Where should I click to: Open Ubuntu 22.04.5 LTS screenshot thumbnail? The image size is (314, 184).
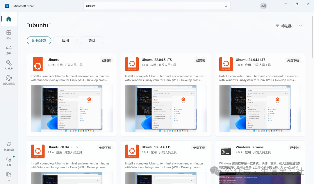[166, 108]
